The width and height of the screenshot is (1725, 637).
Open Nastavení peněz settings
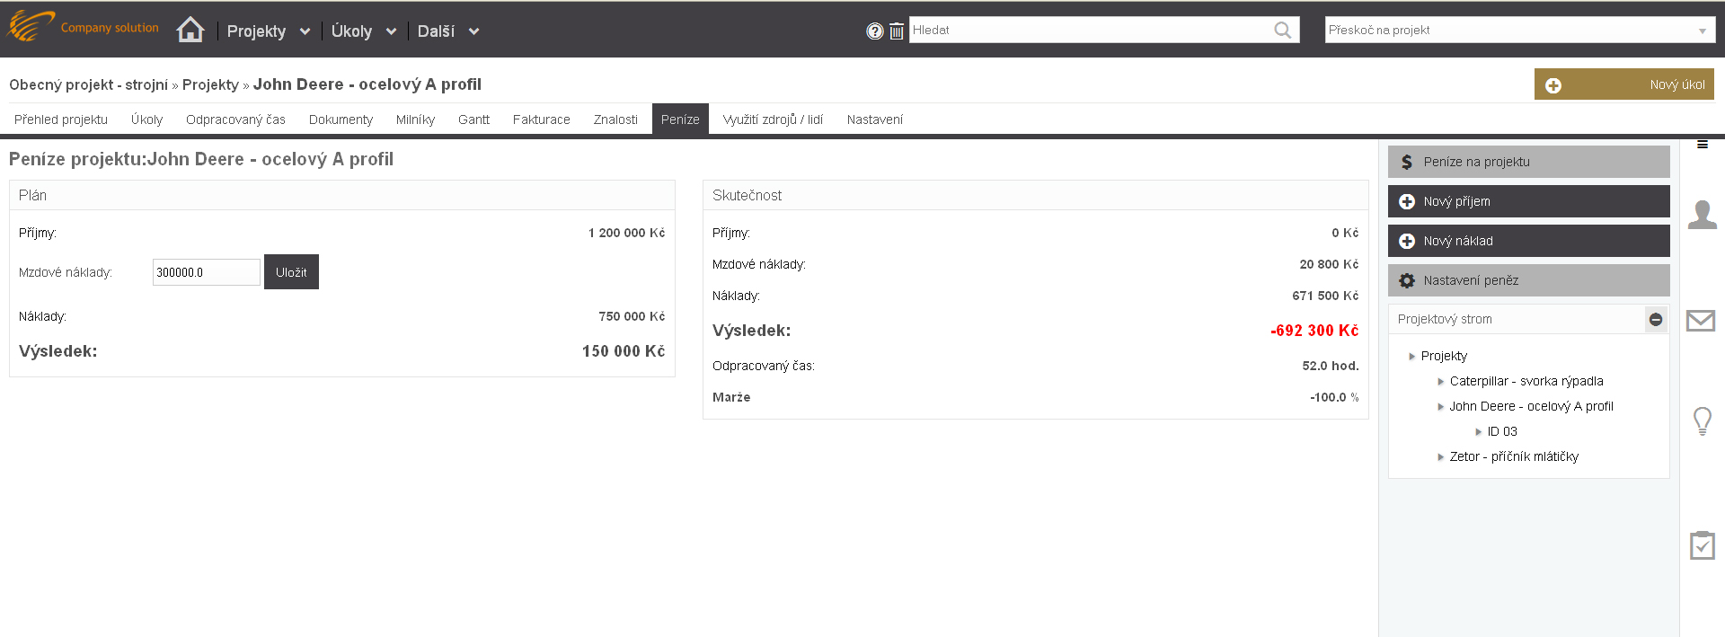[x=1529, y=280]
